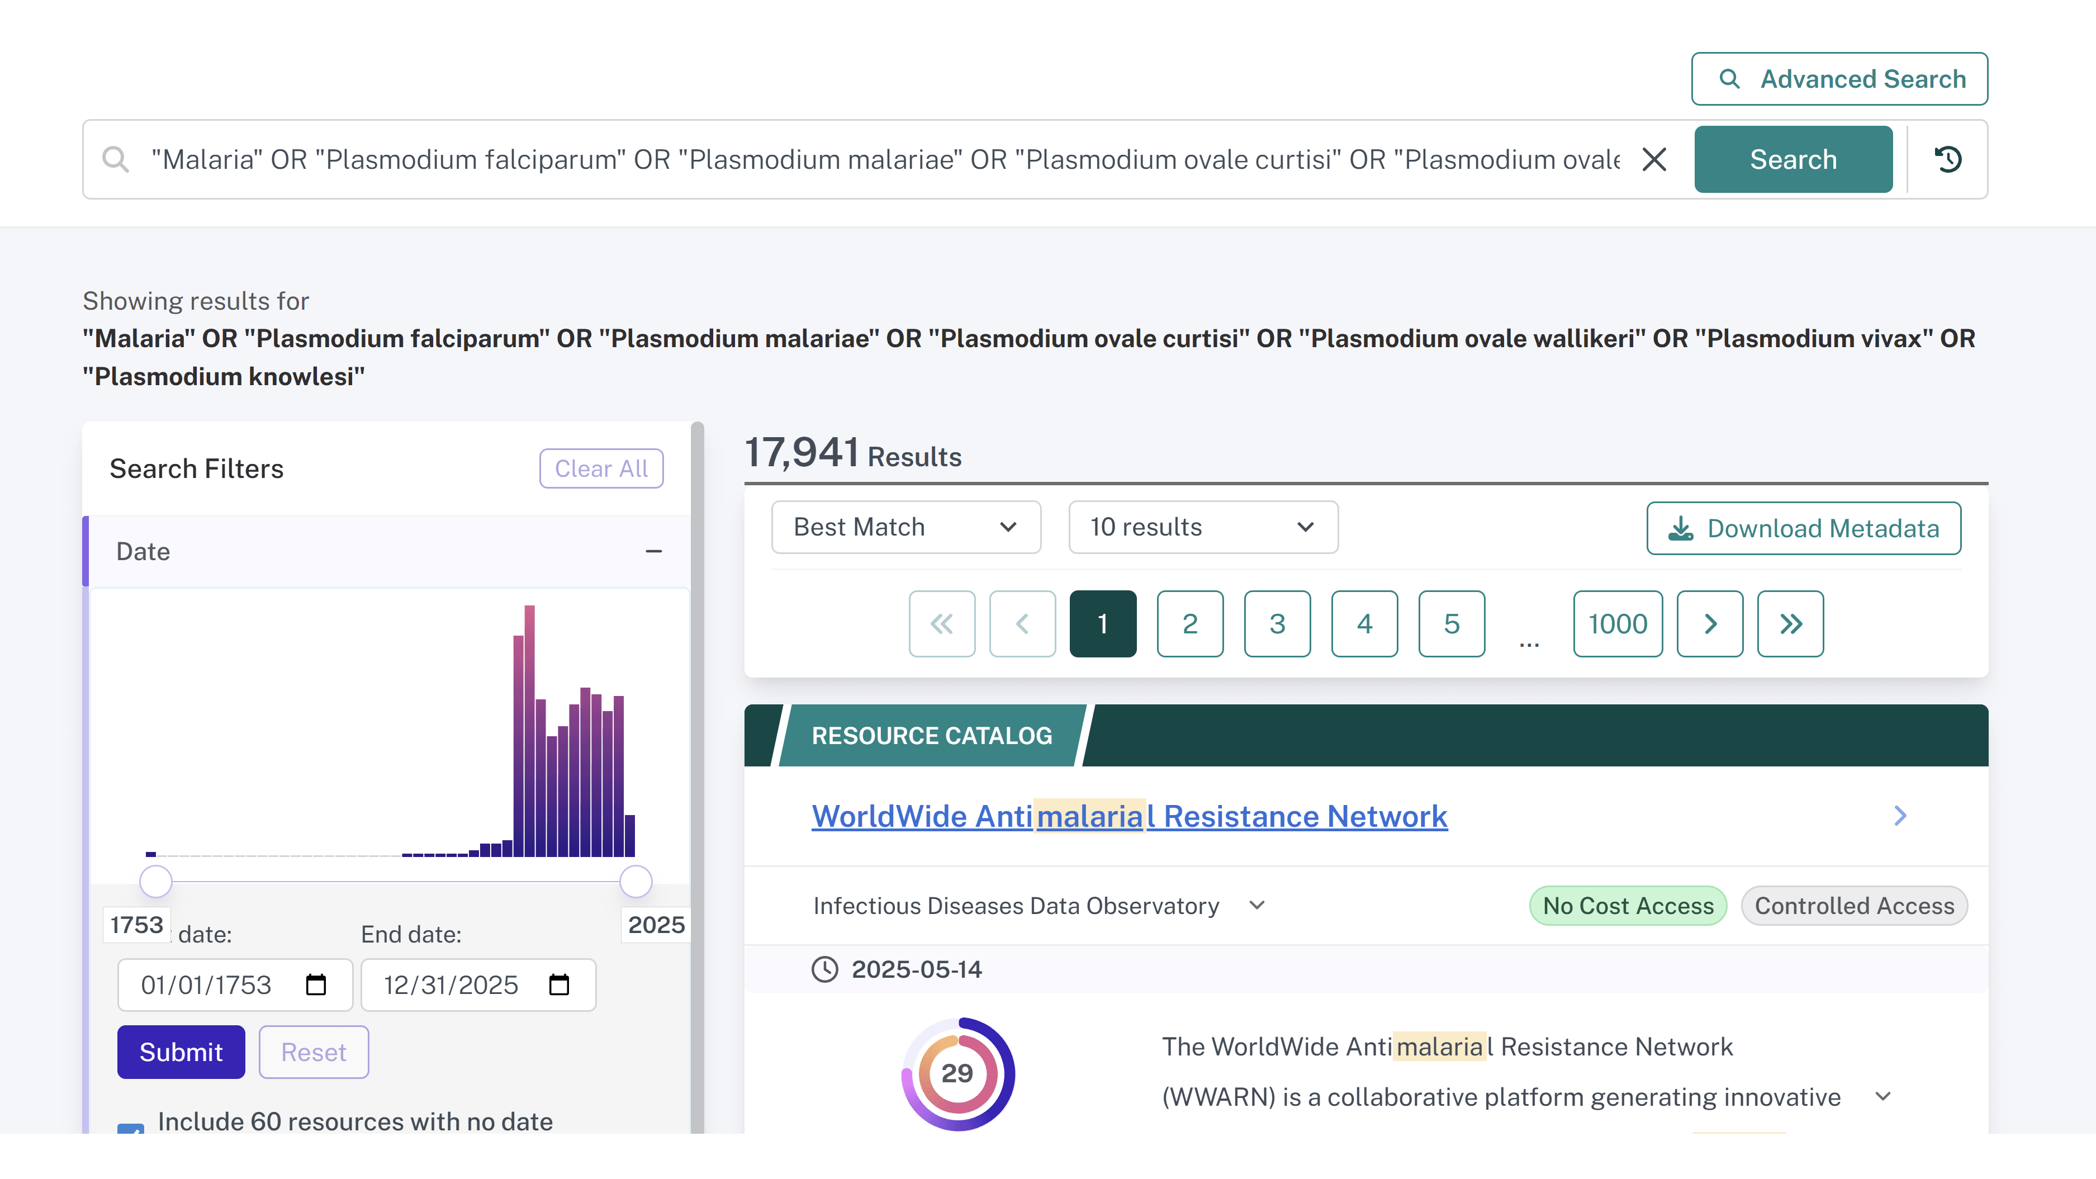
Task: Click the Download Metadata button
Action: (1803, 528)
